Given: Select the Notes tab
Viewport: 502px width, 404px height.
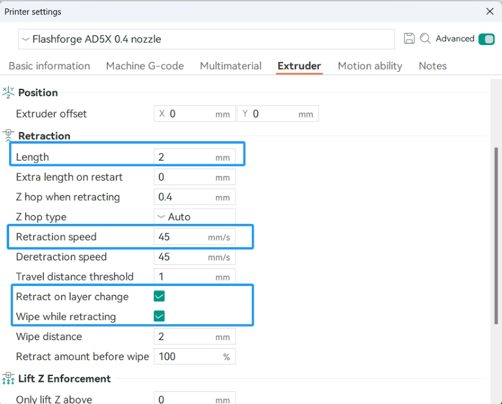Looking at the screenshot, I should (x=433, y=66).
